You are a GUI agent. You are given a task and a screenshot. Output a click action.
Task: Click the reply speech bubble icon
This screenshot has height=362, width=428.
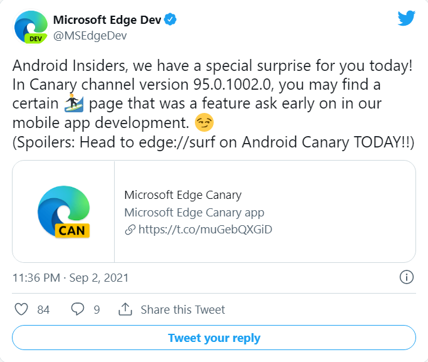78,309
